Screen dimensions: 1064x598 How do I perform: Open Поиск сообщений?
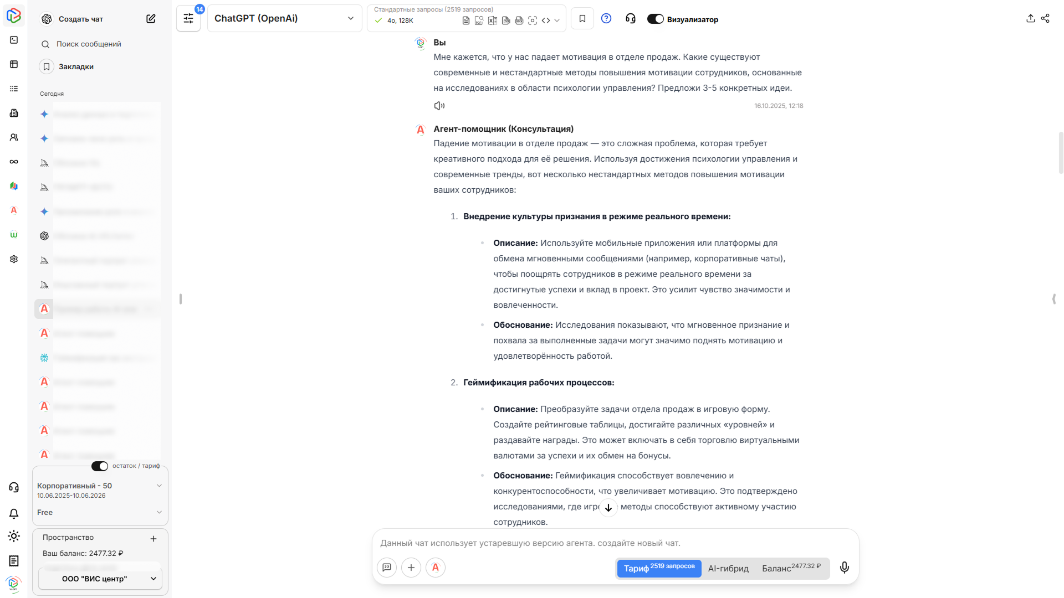coord(89,44)
